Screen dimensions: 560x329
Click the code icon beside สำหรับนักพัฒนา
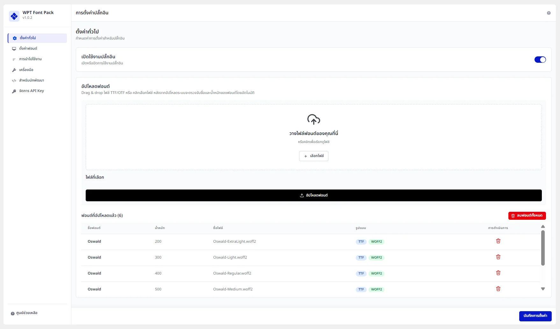(14, 81)
